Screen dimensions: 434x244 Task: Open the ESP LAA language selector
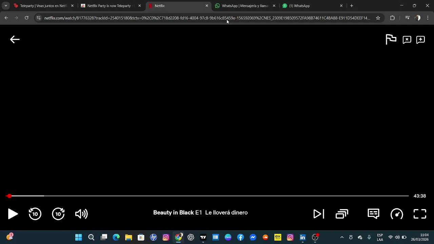click(380, 237)
